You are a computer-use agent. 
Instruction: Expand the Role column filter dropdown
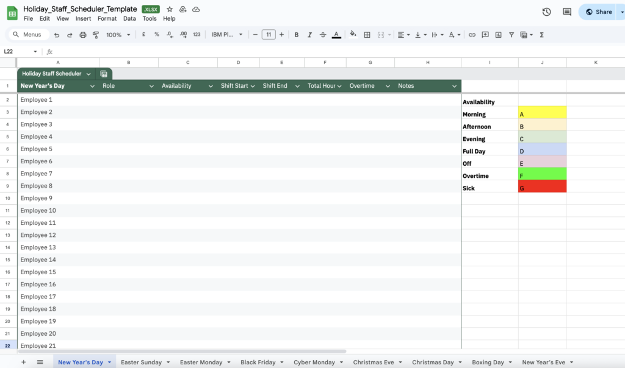point(151,87)
